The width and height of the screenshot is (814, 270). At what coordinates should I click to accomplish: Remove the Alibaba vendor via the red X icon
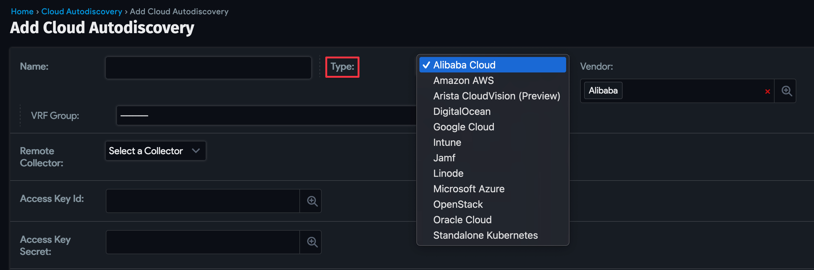click(x=767, y=92)
